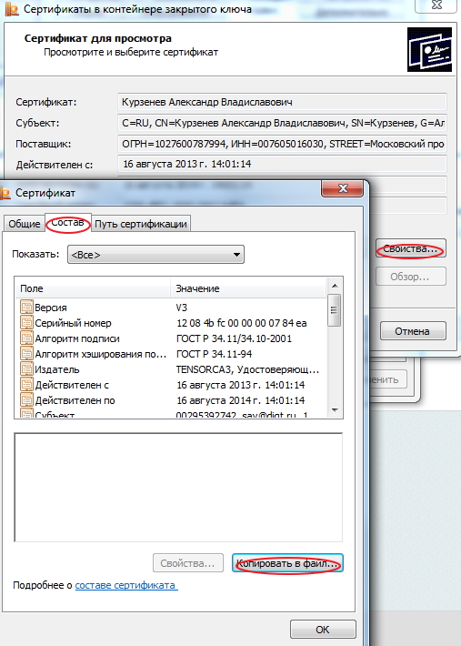Select the Алгоритм подписи field icon

point(26,338)
